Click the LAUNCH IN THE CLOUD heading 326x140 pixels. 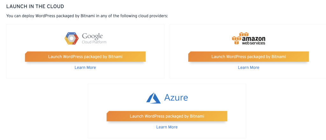(35, 6)
